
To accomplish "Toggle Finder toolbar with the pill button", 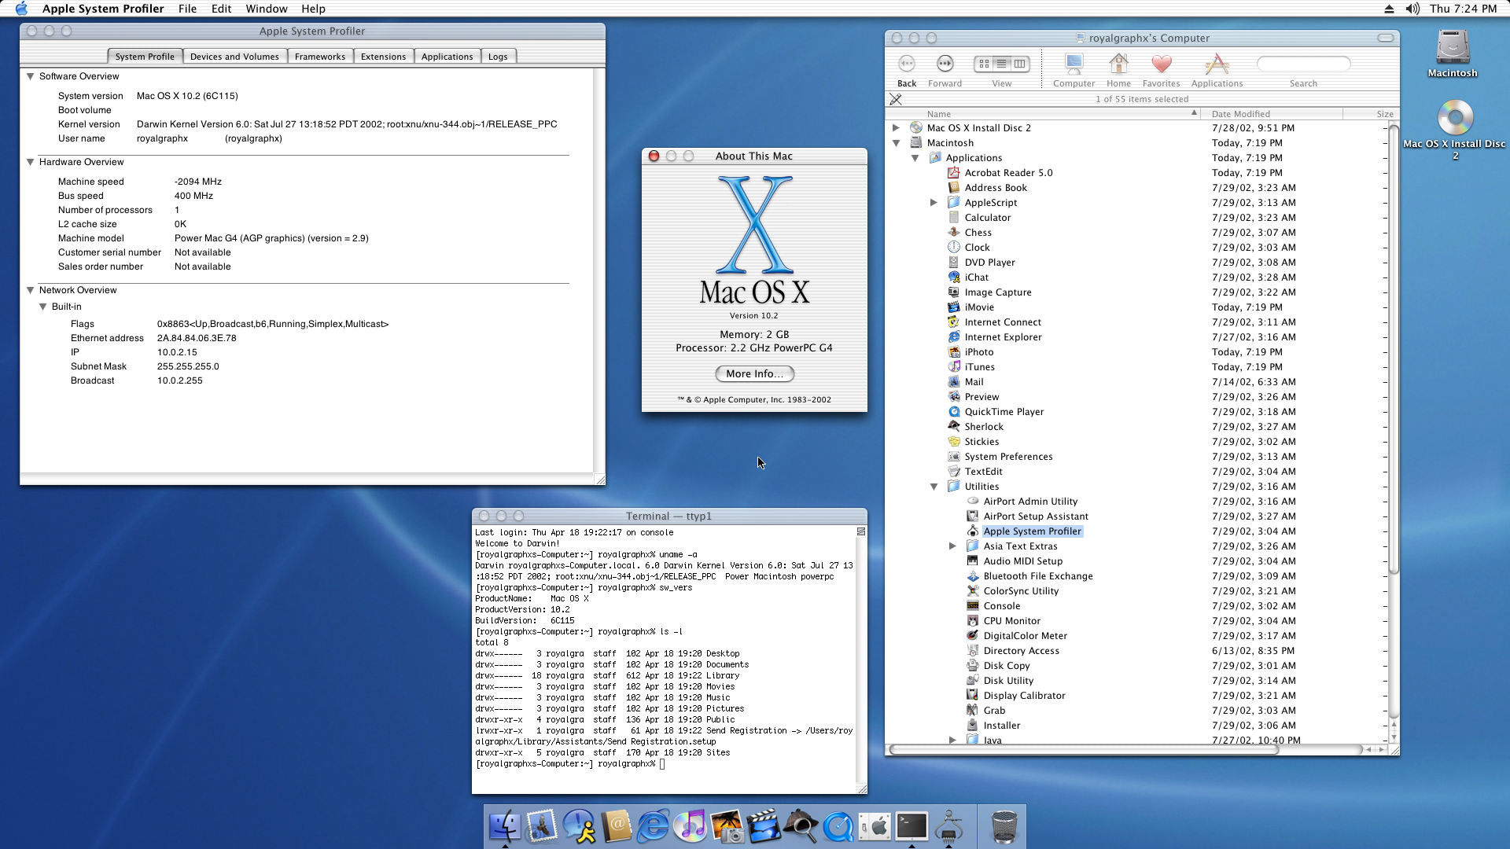I will point(1386,38).
